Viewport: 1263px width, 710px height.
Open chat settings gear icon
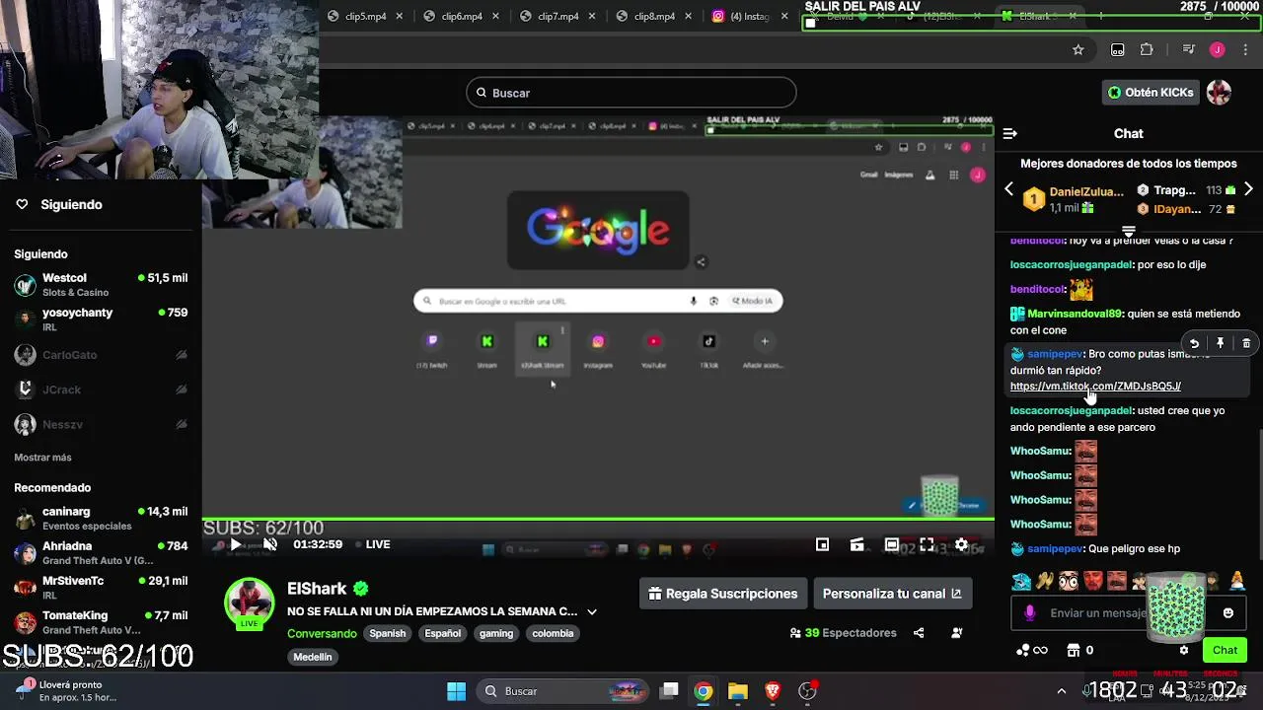pyautogui.click(x=1184, y=650)
